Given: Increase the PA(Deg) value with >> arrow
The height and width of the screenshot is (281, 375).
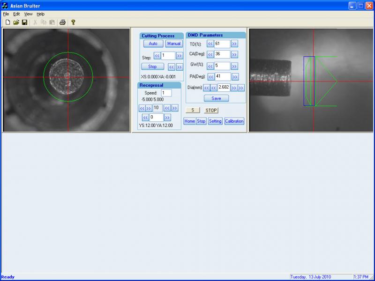Looking at the screenshot, I should coord(235,77).
